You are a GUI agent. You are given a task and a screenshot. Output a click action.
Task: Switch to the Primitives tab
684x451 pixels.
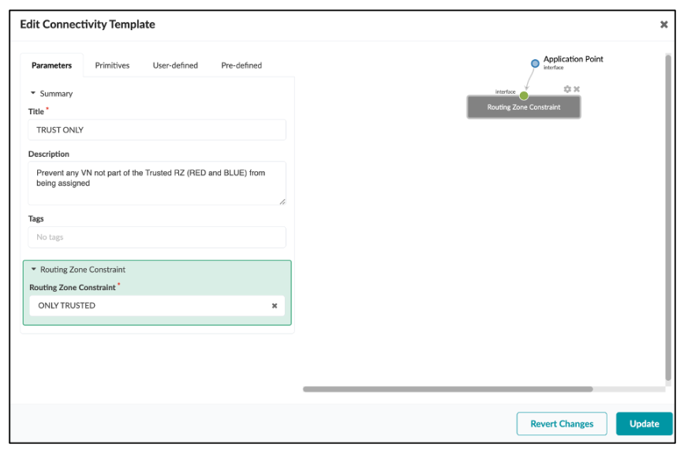click(112, 65)
